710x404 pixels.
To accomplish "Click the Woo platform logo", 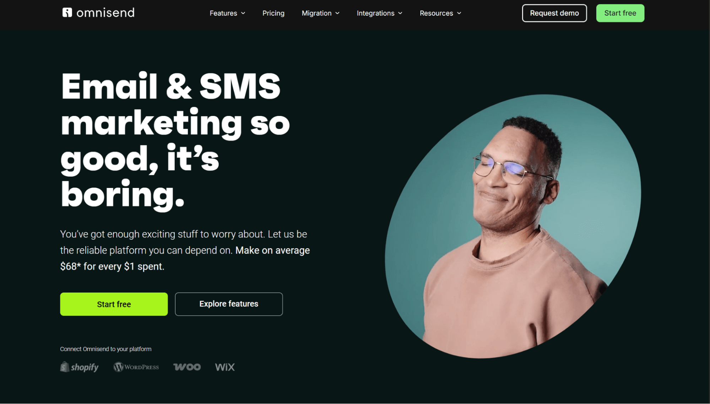I will 187,367.
